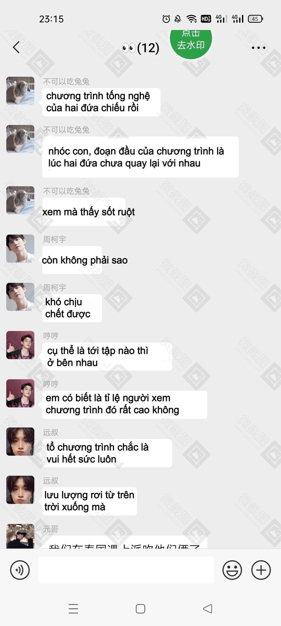Go back using the top-left arrow

tap(16, 47)
